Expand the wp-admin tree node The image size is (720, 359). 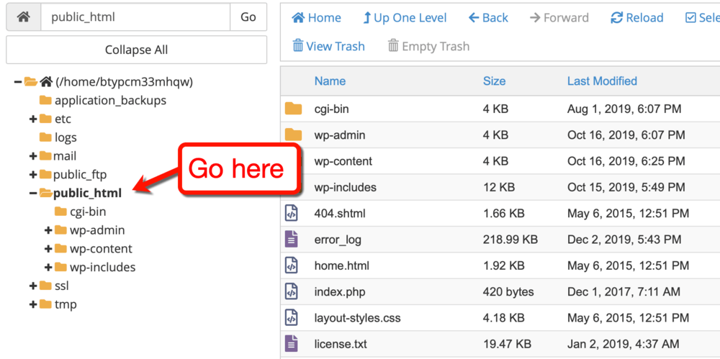[x=48, y=230]
